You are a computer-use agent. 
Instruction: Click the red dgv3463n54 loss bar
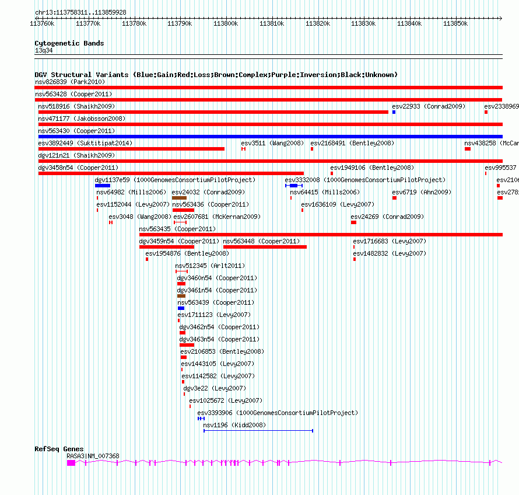(x=187, y=345)
